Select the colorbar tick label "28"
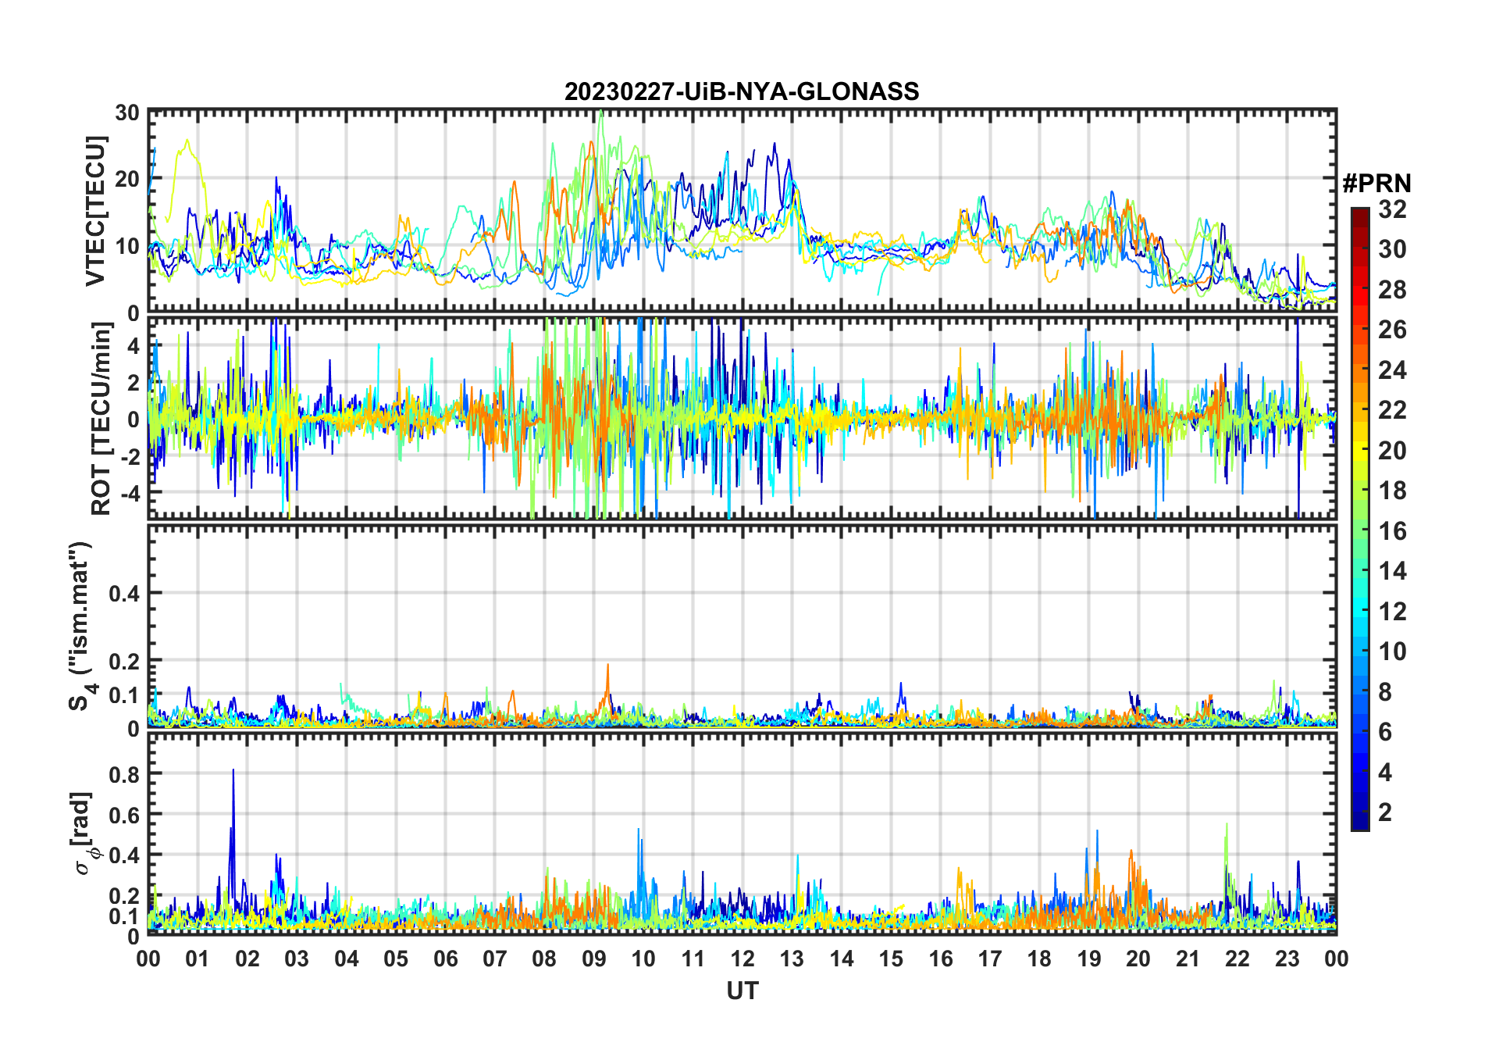1485x1039 pixels. [1392, 290]
